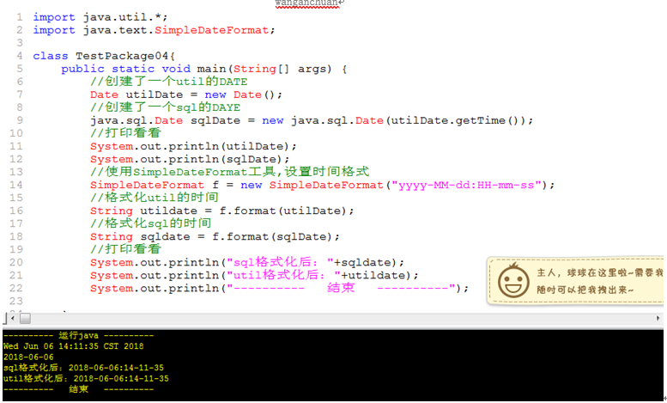Click the comment '//创建了一个util的DATE'
667x403 pixels.
click(169, 82)
